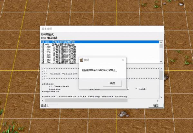Highlight the line 1840 error entry
The width and height of the screenshot is (193, 133).
tap(58, 57)
